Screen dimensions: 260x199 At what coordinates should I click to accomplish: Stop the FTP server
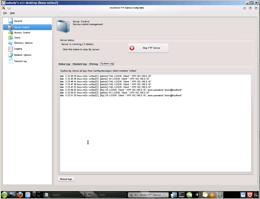point(148,48)
